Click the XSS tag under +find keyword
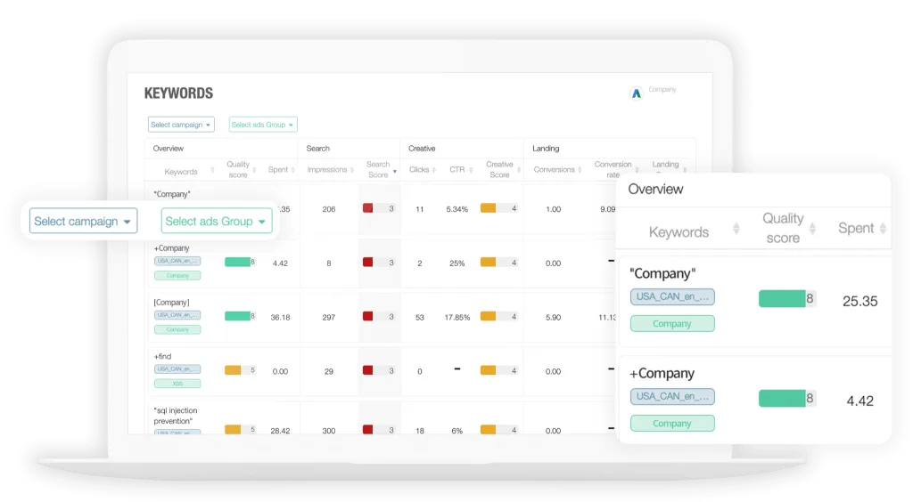This screenshot has height=502, width=913. click(177, 384)
